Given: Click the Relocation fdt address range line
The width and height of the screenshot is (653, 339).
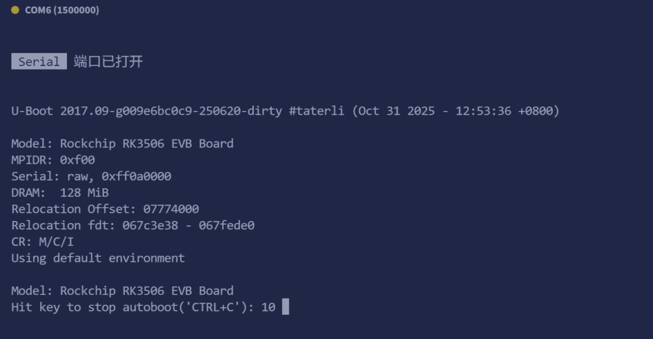Looking at the screenshot, I should point(133,225).
